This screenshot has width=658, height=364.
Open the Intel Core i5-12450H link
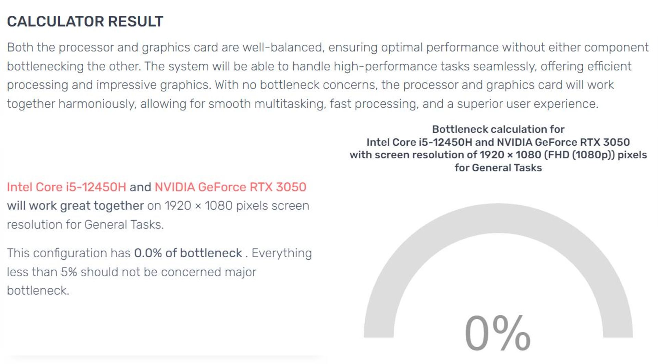(x=66, y=187)
